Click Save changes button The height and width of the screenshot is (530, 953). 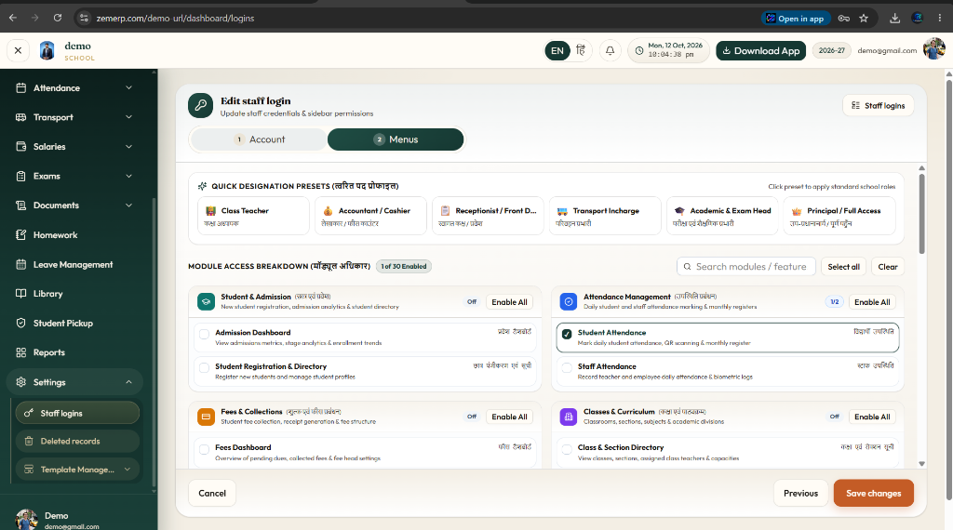(873, 493)
